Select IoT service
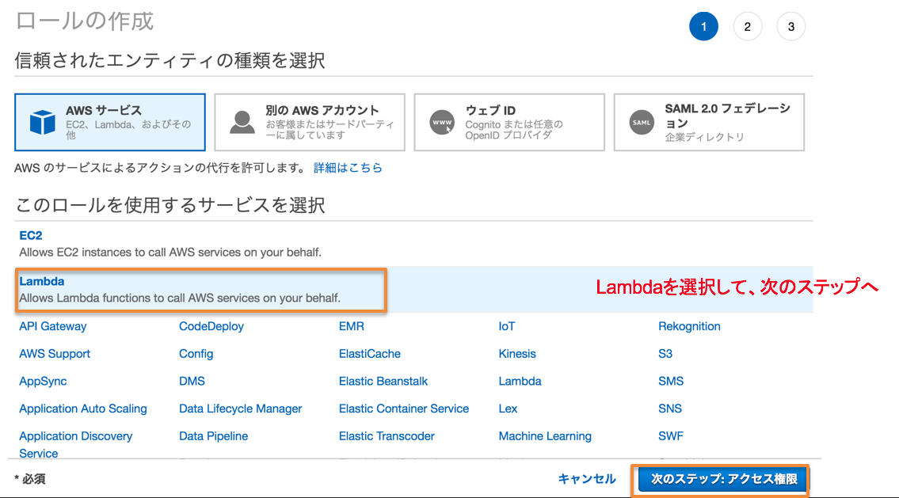Screen dimensions: 899x498 click(507, 326)
